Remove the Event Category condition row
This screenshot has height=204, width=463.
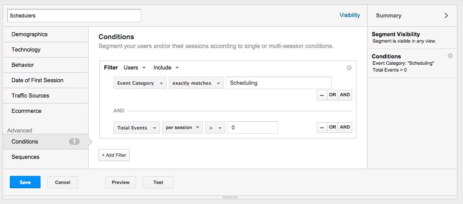[321, 95]
